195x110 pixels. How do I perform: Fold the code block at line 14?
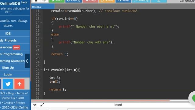click(x=41, y=23)
